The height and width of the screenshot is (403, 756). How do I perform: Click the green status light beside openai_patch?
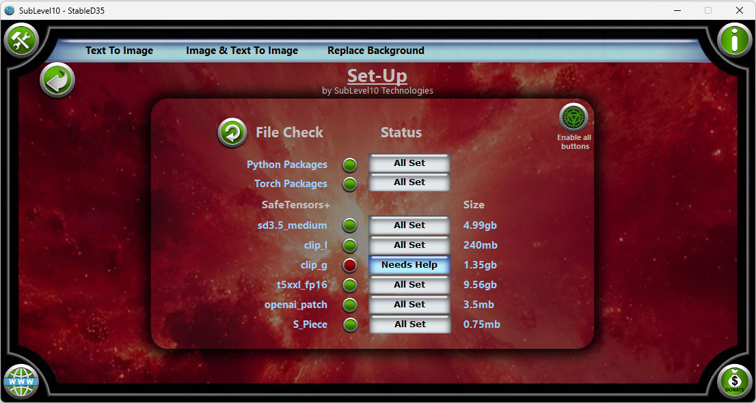[x=350, y=305]
